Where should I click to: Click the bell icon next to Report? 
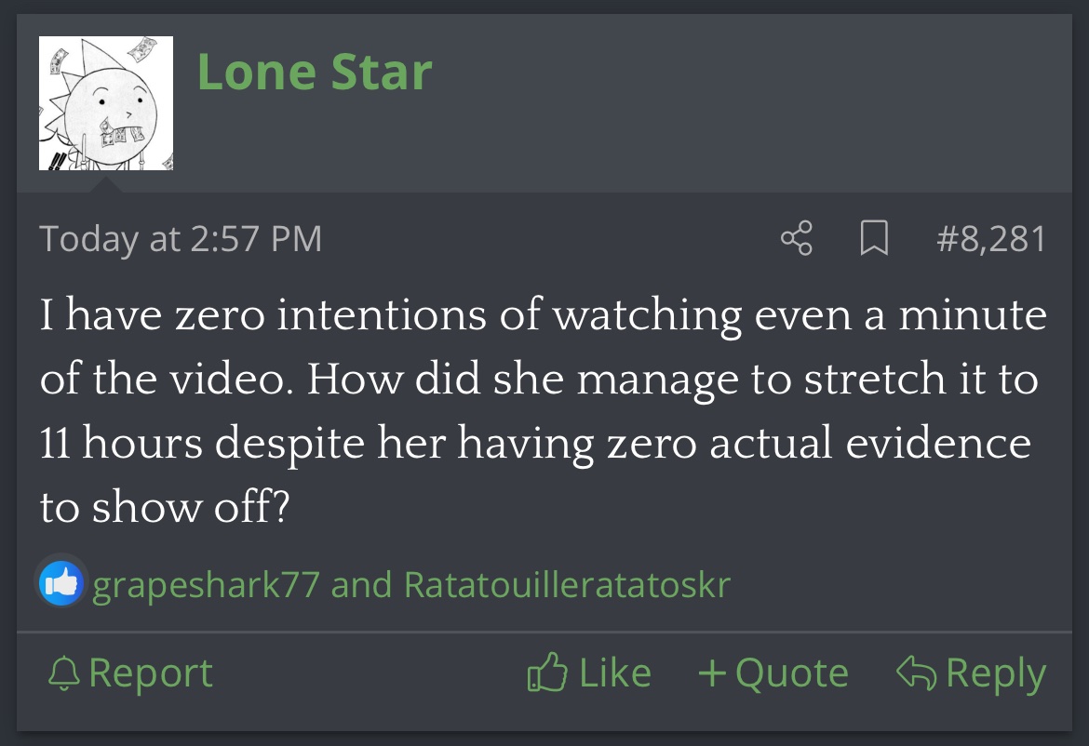pyautogui.click(x=64, y=673)
